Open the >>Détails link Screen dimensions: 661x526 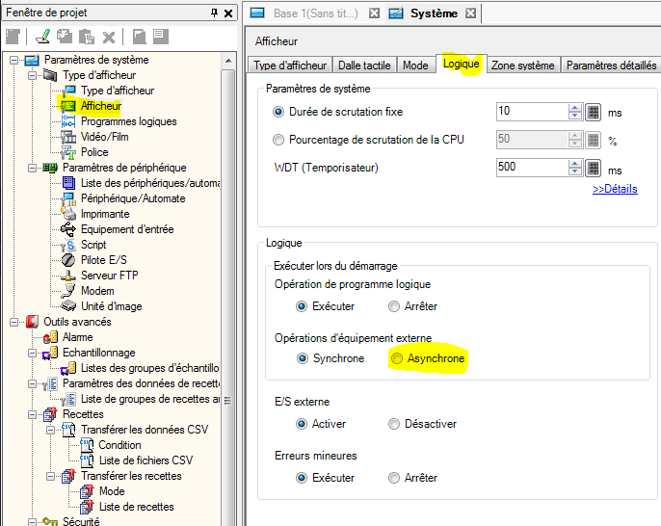pos(615,189)
